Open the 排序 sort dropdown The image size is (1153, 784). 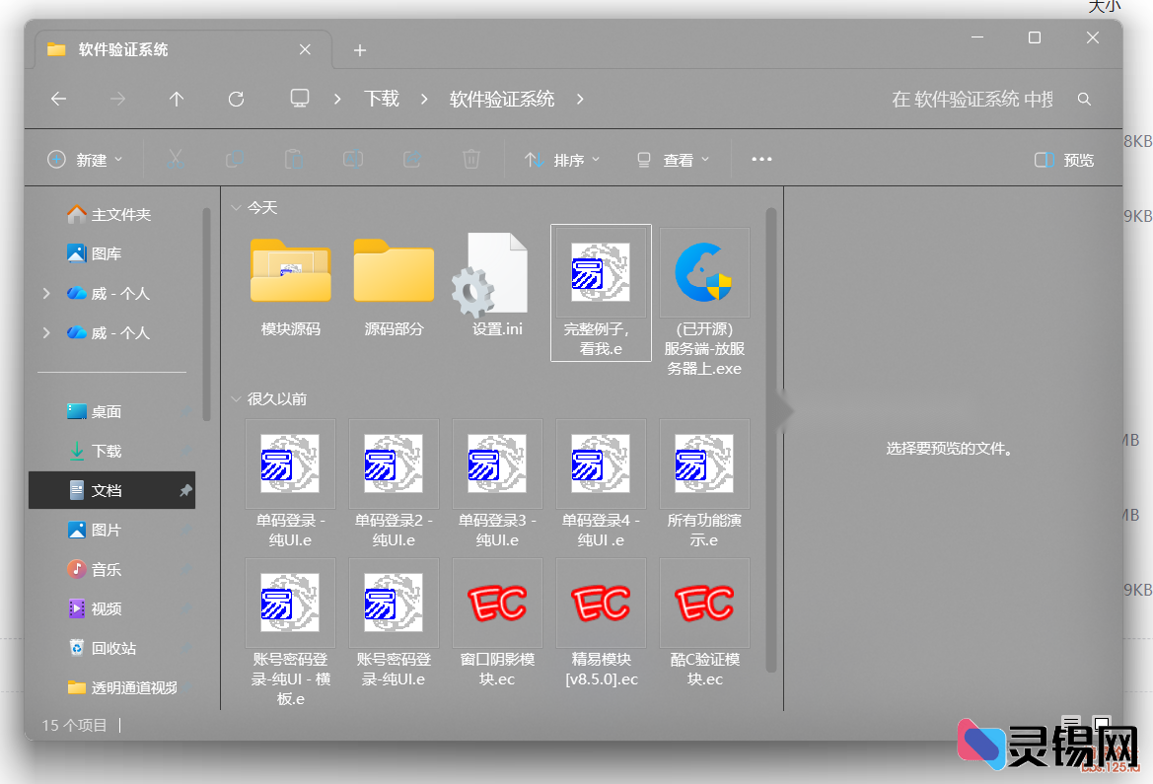pos(562,159)
